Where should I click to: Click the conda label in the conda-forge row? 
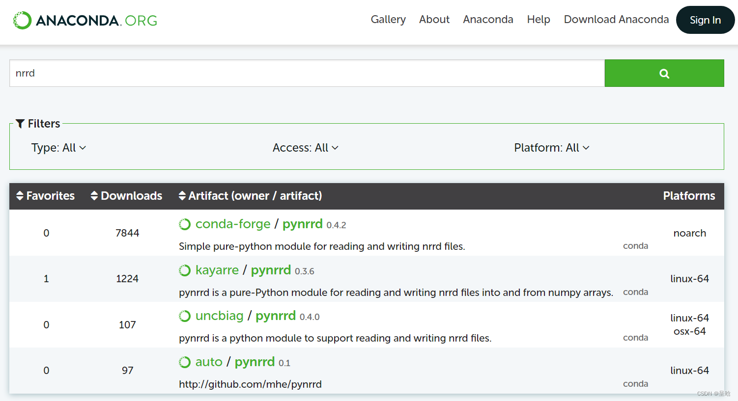(636, 246)
